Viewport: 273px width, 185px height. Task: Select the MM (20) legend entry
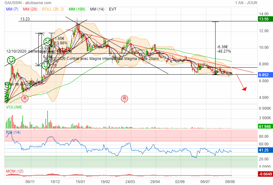point(30,9)
